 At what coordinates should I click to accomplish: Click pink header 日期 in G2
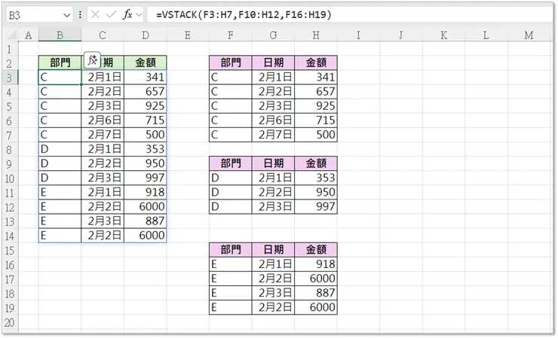[273, 63]
